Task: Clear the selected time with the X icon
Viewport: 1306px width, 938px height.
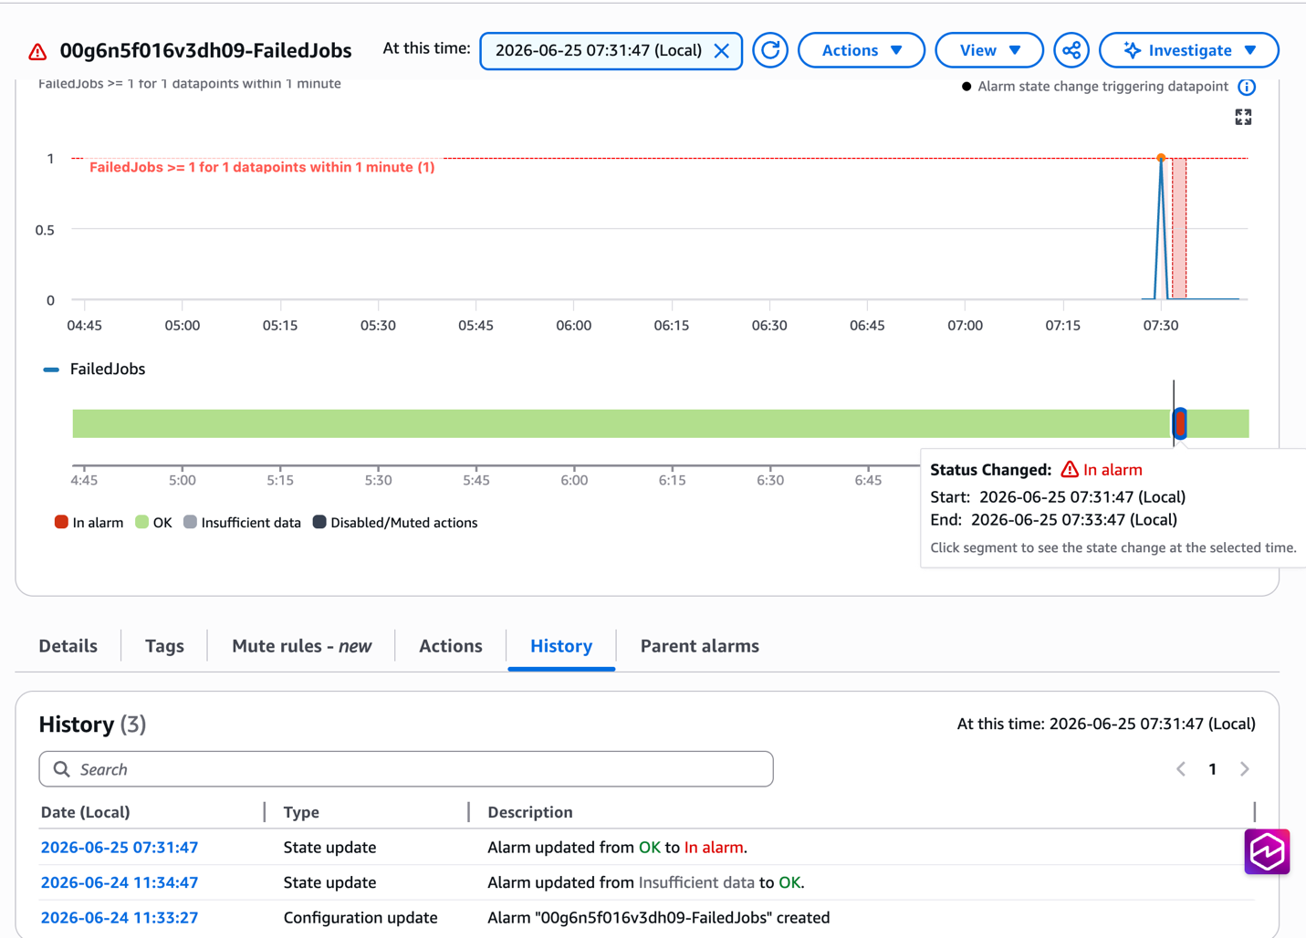Action: 722,51
